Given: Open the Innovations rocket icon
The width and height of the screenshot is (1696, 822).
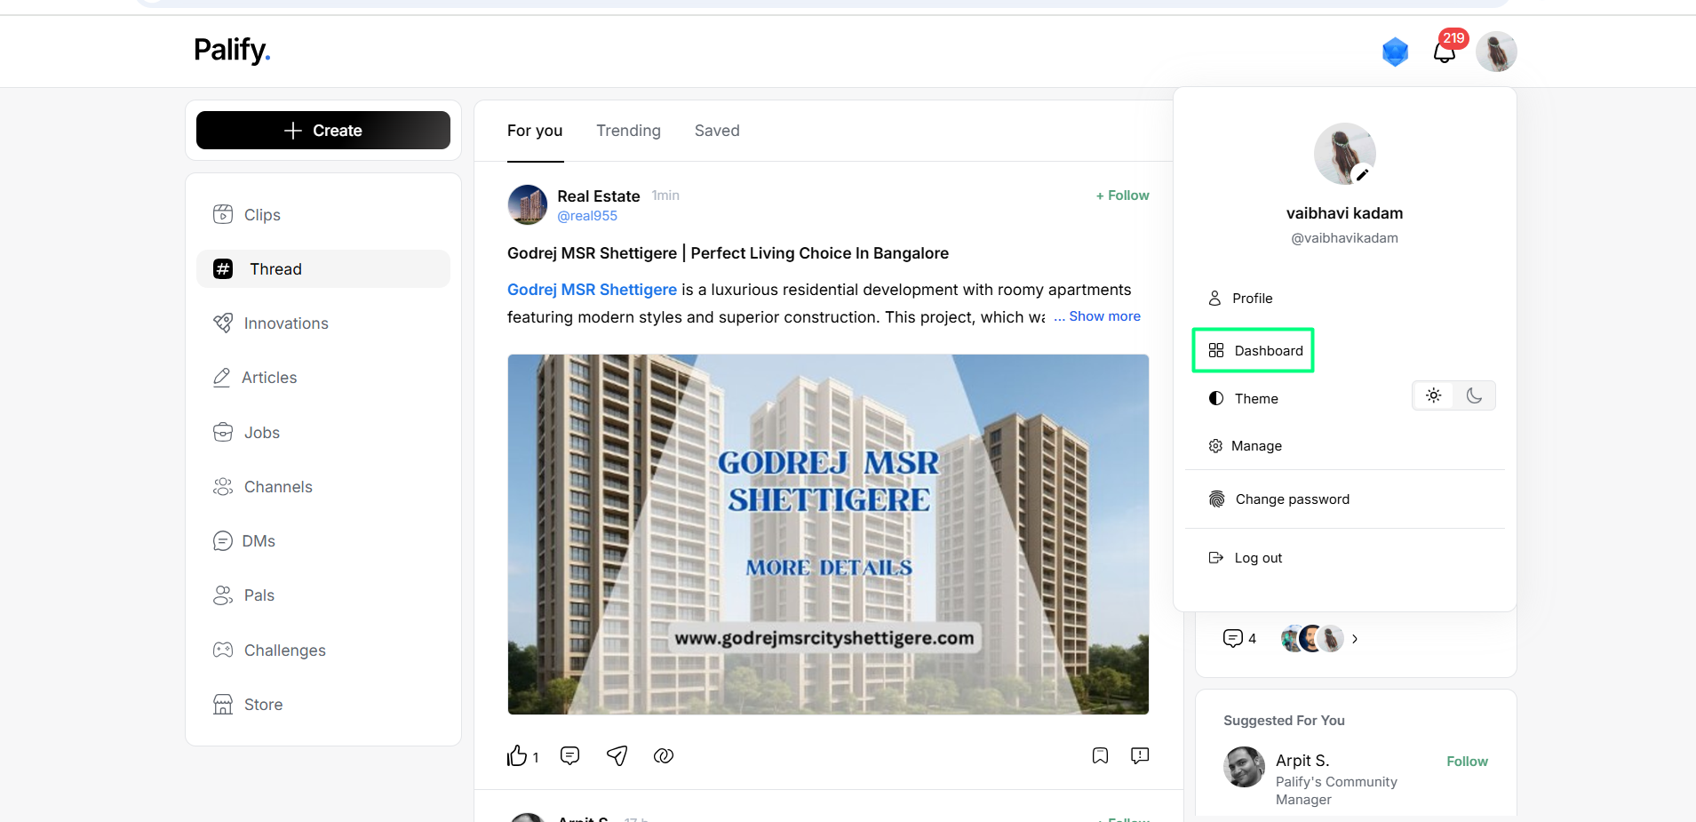Looking at the screenshot, I should point(223,323).
